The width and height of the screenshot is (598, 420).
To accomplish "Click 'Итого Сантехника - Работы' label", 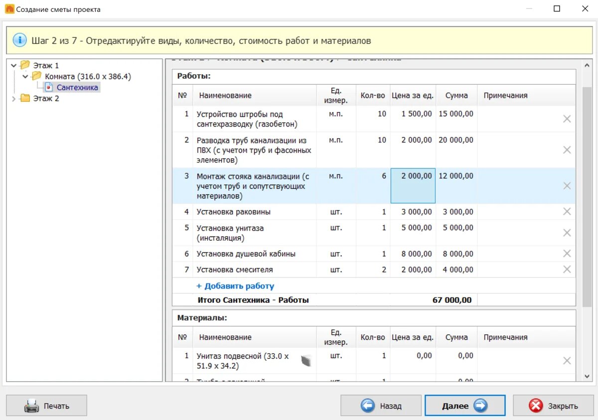I will click(x=253, y=300).
